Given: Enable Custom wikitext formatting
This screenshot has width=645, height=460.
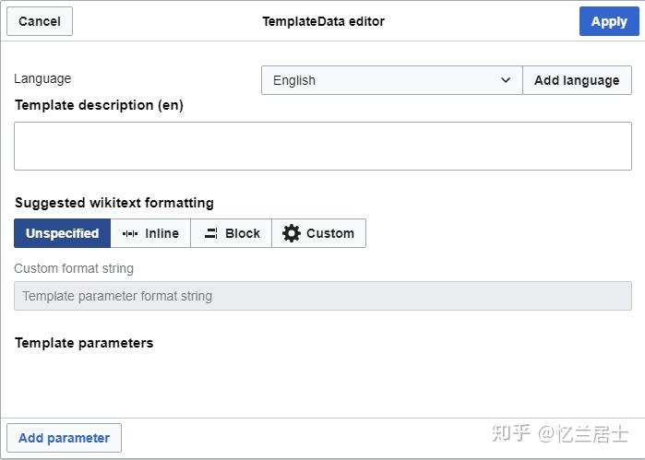Looking at the screenshot, I should (319, 234).
